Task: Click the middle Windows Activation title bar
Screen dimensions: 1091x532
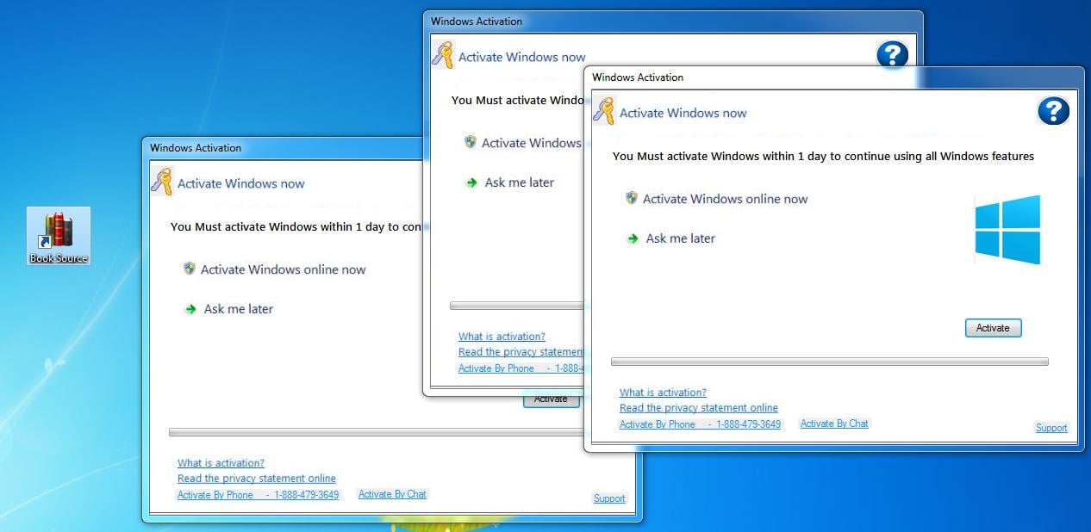Action: tap(672, 22)
